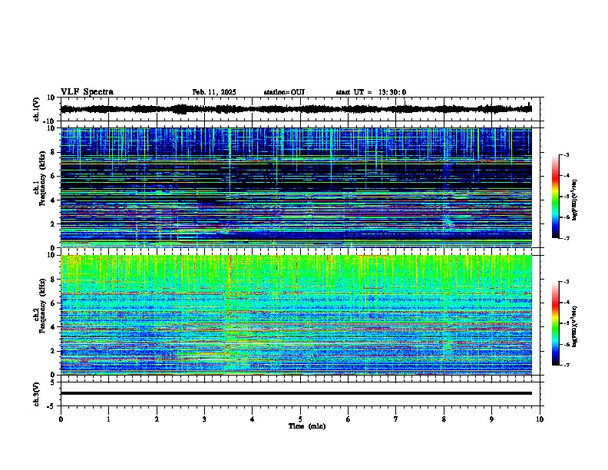Click the 'VLF Spectra' plot title
608x470 pixels.
pyautogui.click(x=87, y=92)
